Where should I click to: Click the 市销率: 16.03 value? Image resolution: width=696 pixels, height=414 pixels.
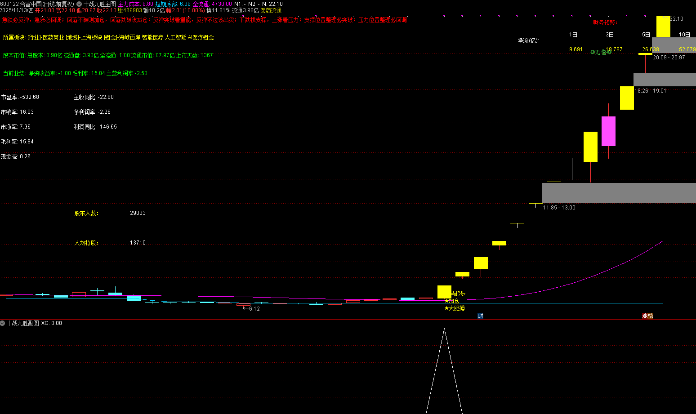click(17, 112)
